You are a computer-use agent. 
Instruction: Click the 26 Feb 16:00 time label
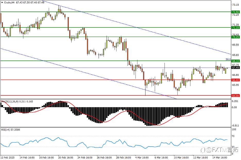pos(104,157)
